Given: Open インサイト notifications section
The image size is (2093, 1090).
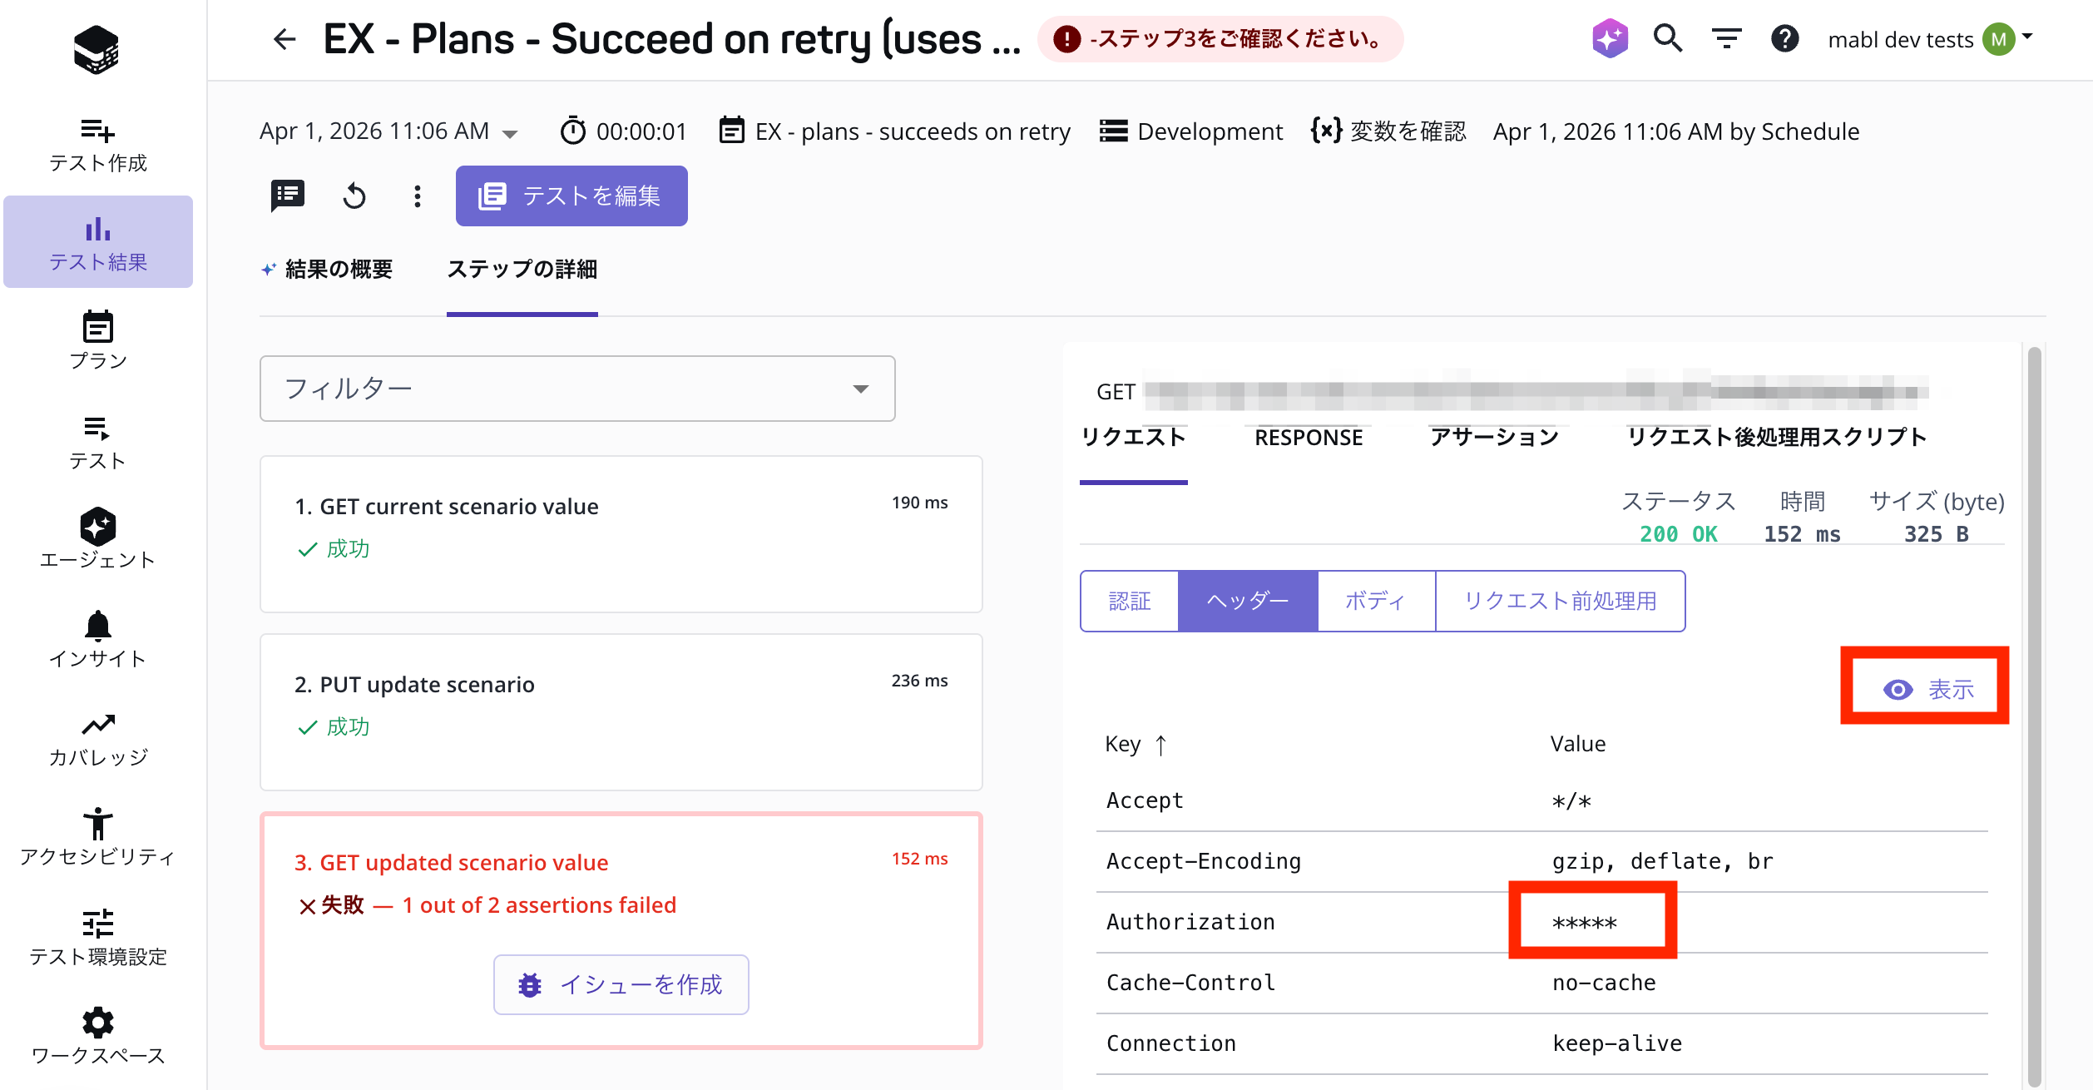Looking at the screenshot, I should point(97,638).
